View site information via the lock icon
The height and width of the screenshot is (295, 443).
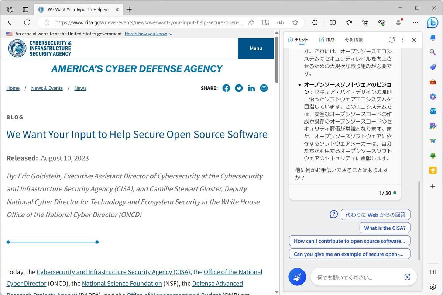click(x=47, y=22)
